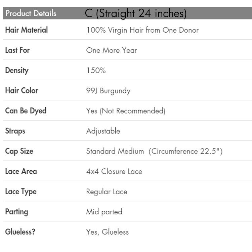Select the C (Straight 24 inches) title
This screenshot has height=252, width=252.
[136, 13]
